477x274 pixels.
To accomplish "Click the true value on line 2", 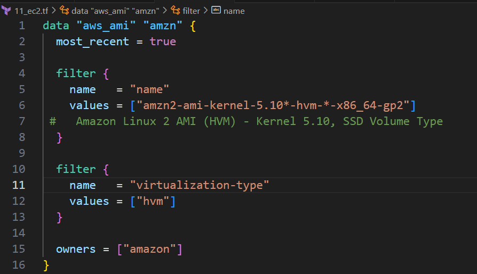I will [x=163, y=41].
